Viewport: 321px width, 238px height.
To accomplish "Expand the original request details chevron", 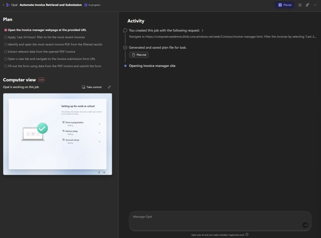I will (x=203, y=30).
